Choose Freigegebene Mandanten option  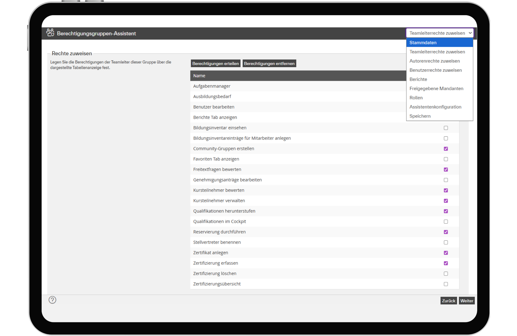[x=440, y=88]
